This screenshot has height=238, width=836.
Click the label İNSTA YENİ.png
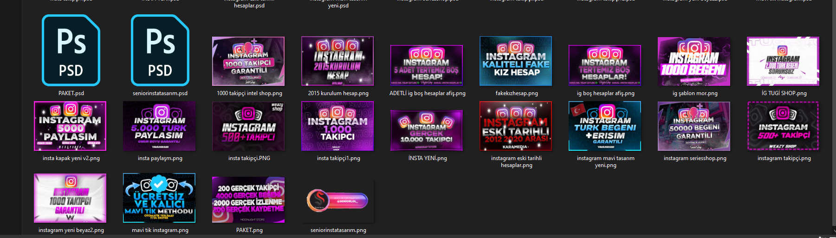tap(428, 158)
